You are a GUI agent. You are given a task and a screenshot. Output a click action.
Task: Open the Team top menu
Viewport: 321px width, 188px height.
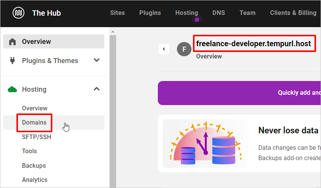click(x=248, y=13)
